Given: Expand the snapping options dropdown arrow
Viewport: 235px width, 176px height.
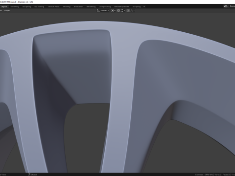Looking at the screenshot, I should [x=124, y=11].
